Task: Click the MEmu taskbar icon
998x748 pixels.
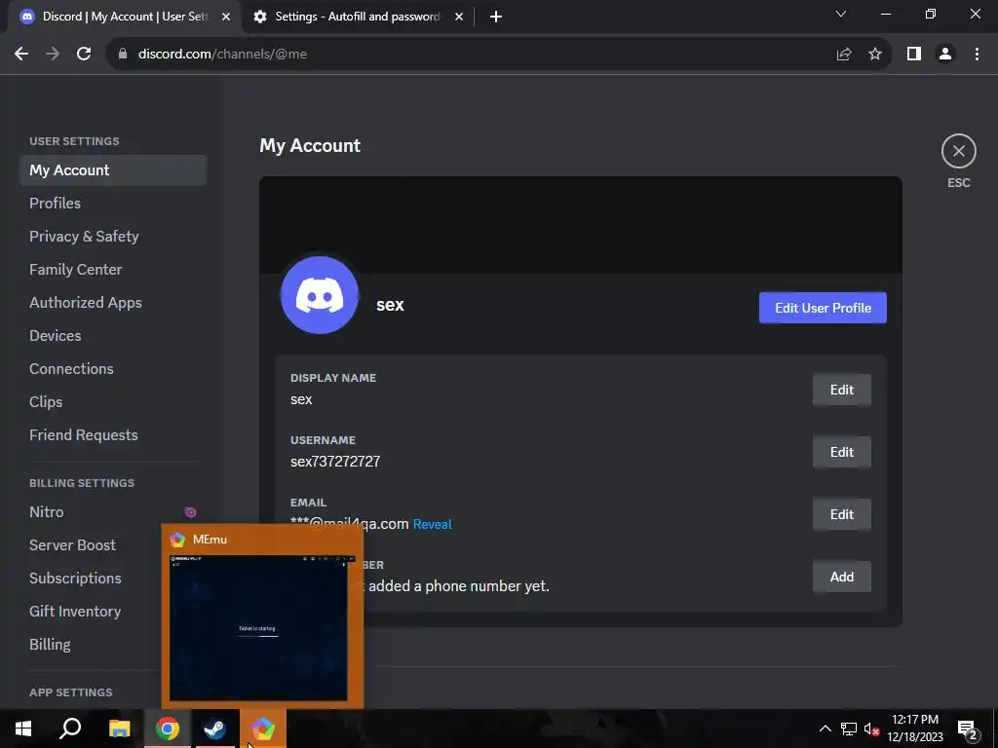Action: (x=263, y=729)
